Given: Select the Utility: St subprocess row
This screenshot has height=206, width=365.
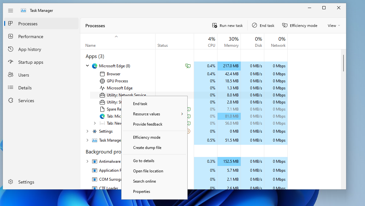Looking at the screenshot, I should [106, 102].
